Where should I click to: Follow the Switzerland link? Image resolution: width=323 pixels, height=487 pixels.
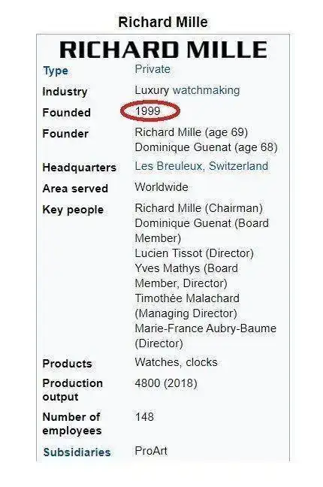pos(238,166)
